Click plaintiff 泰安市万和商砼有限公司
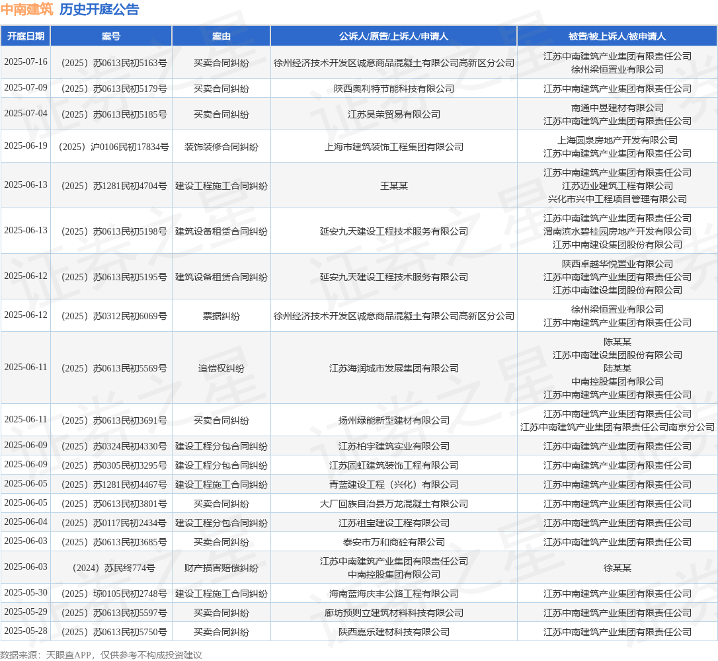The width and height of the screenshot is (718, 661). tap(394, 542)
